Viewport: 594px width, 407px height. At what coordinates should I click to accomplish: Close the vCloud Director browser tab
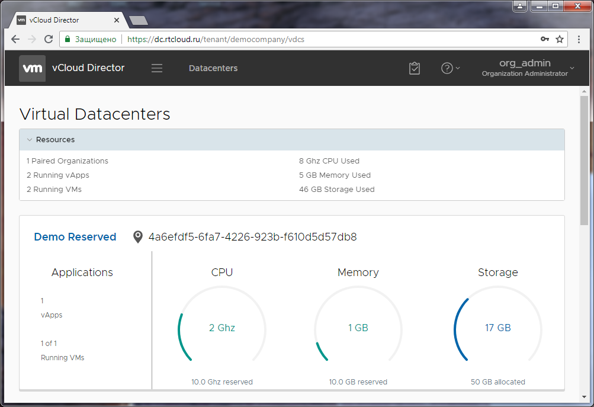[117, 20]
